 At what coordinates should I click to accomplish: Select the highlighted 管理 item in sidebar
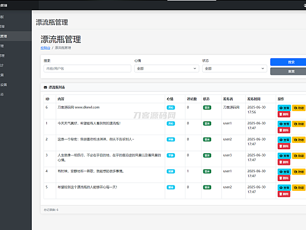point(16,36)
